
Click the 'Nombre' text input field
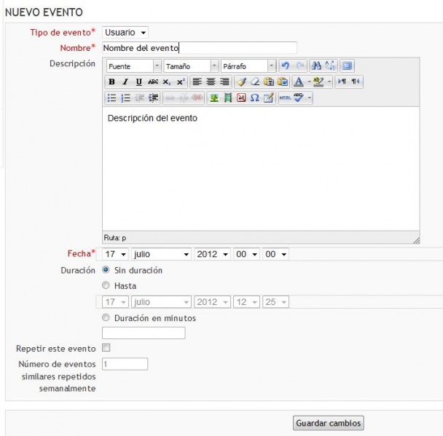click(199, 48)
